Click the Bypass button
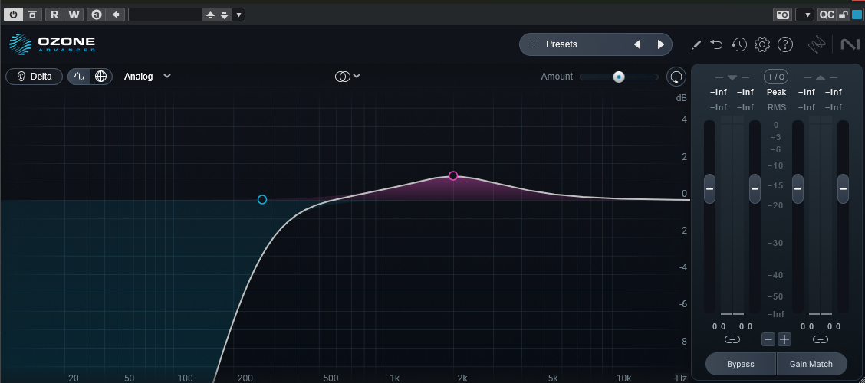The width and height of the screenshot is (865, 383). pos(740,365)
